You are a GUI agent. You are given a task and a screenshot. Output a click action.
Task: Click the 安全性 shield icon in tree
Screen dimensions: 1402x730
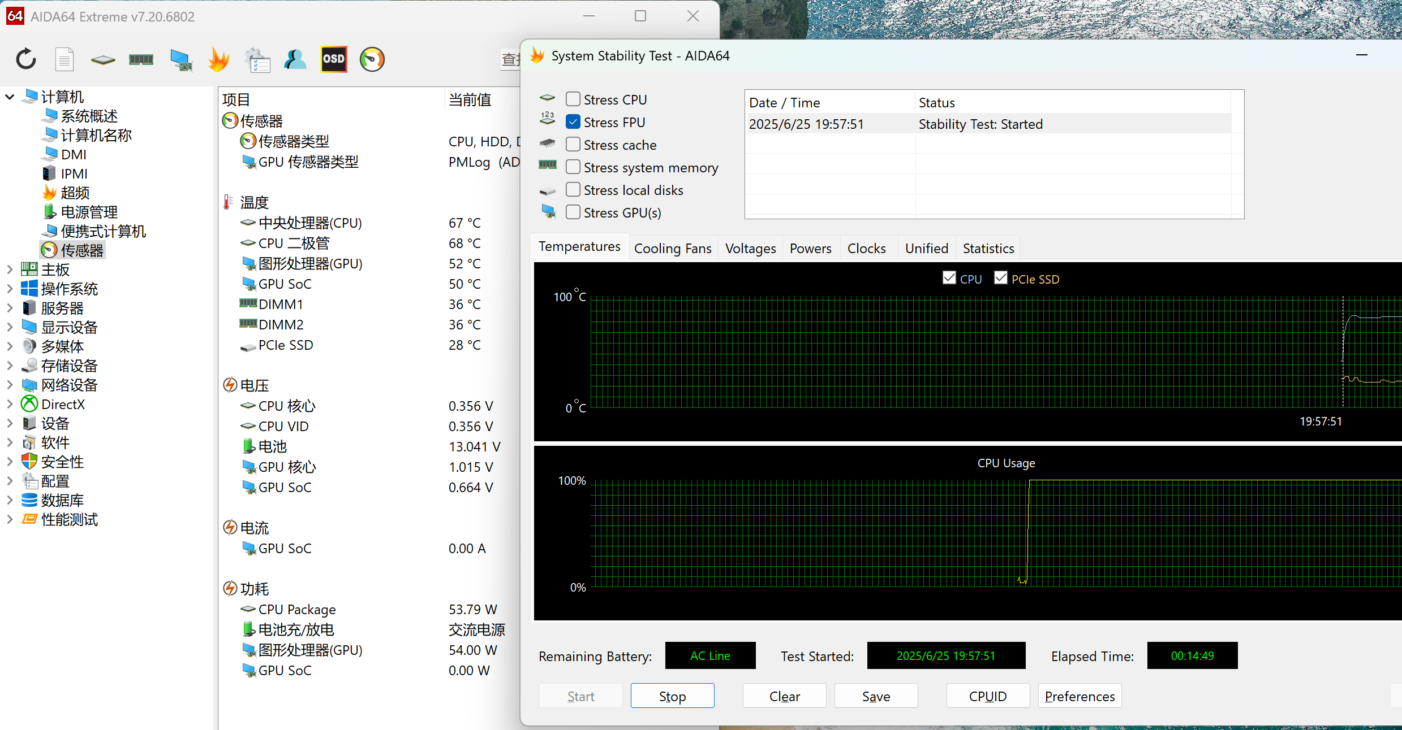(x=29, y=462)
